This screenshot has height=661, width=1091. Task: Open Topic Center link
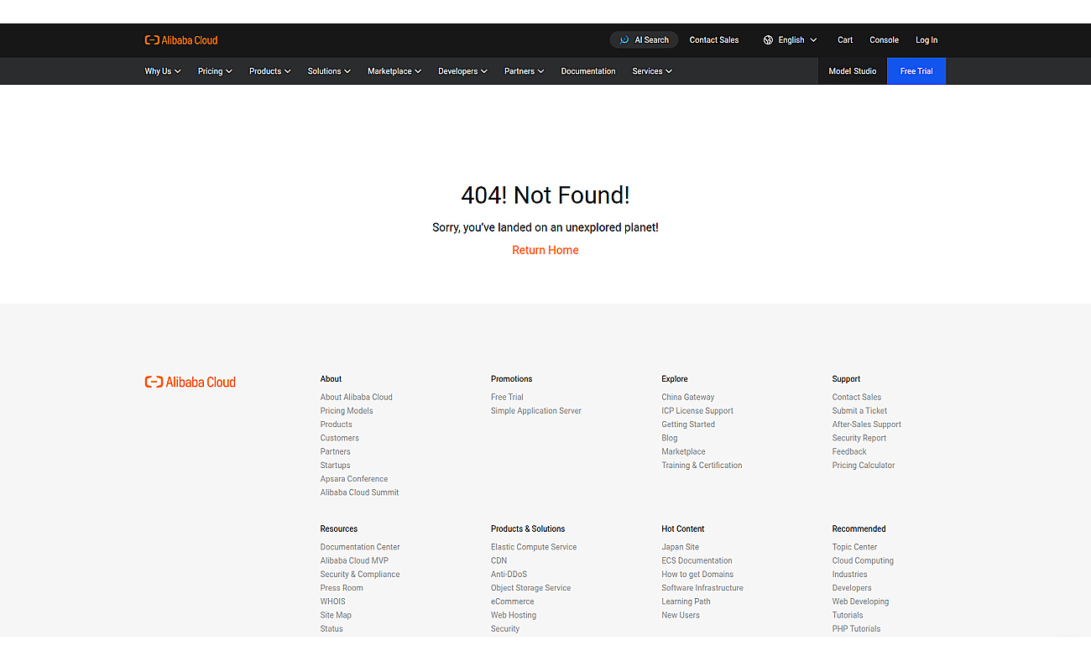pyautogui.click(x=854, y=547)
